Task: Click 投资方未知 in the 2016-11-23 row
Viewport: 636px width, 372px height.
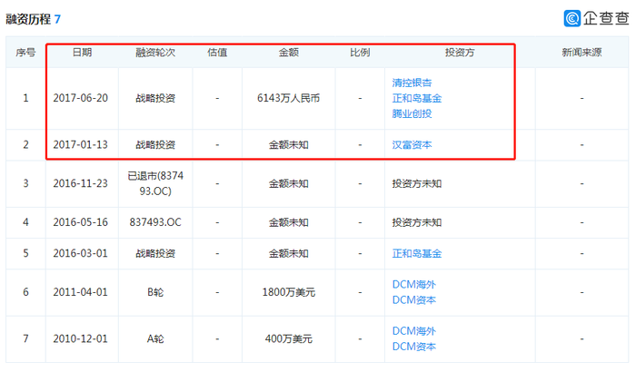Action: coord(416,183)
